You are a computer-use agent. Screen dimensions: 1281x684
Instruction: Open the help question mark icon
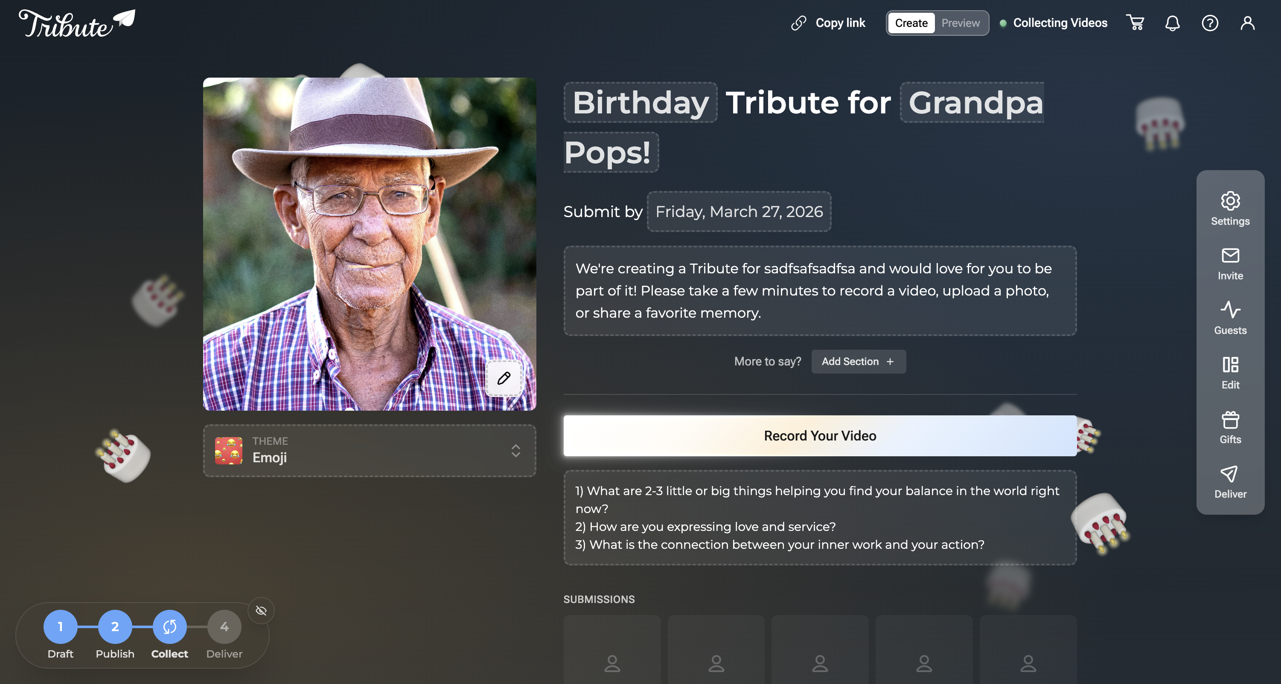(x=1209, y=23)
